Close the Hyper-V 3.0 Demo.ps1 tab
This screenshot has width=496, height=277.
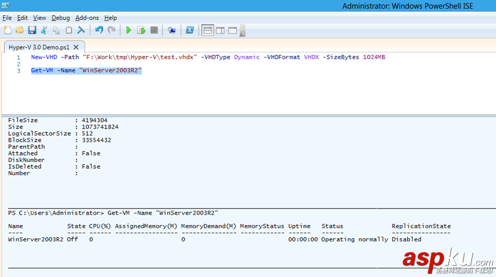(x=76, y=47)
